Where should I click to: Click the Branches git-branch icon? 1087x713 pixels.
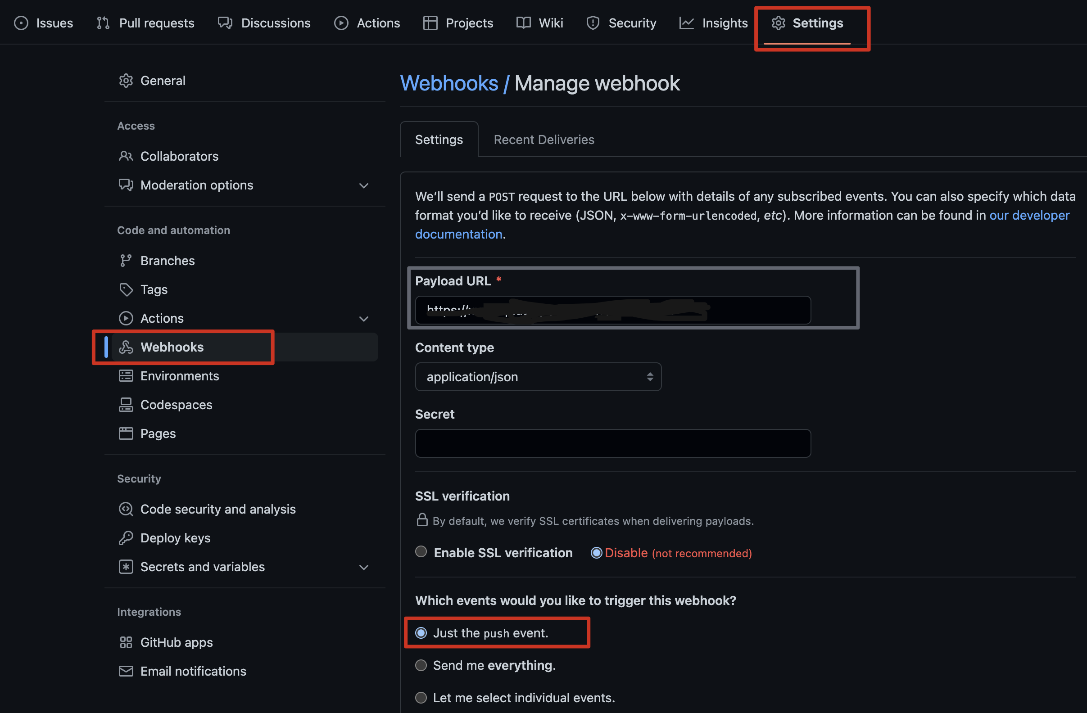click(126, 261)
